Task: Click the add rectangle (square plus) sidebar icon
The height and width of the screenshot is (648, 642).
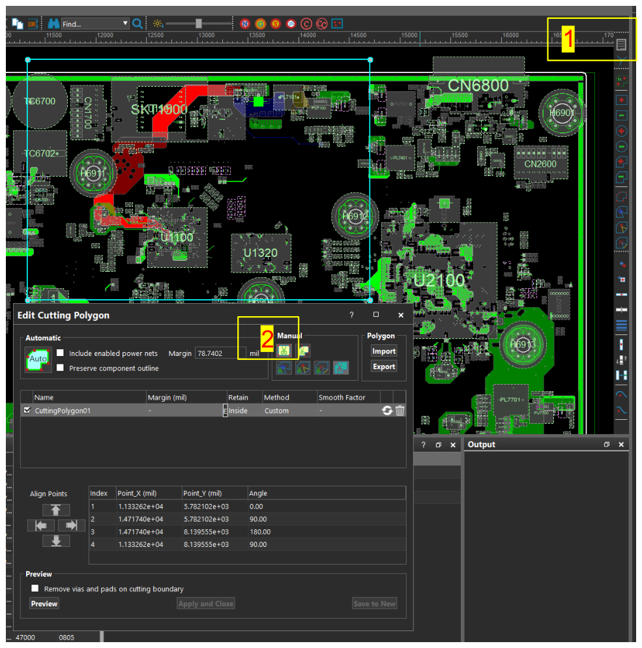Action: (621, 100)
